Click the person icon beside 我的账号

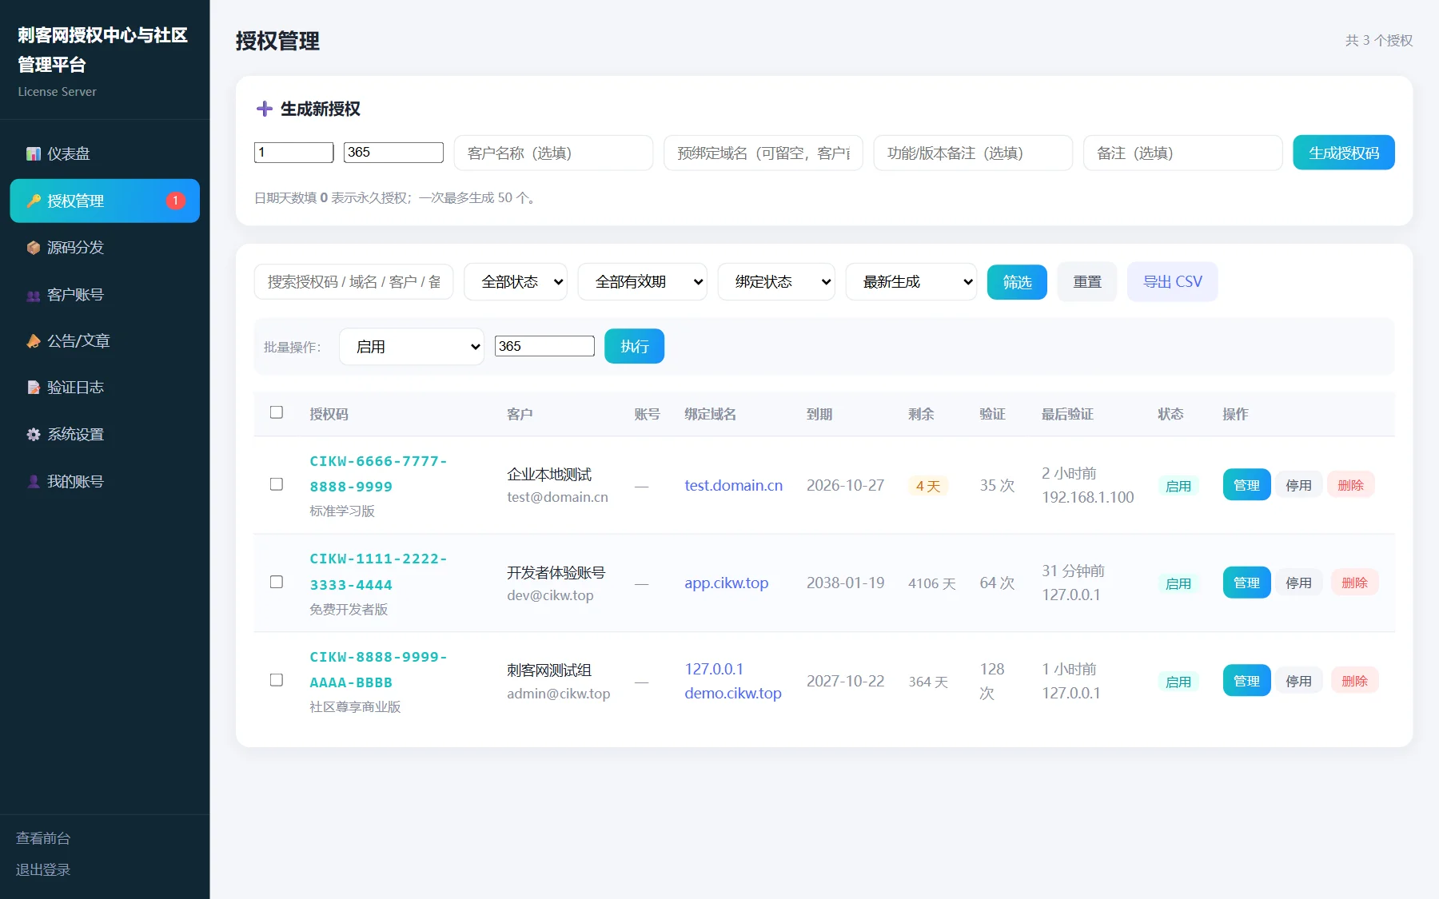click(33, 482)
